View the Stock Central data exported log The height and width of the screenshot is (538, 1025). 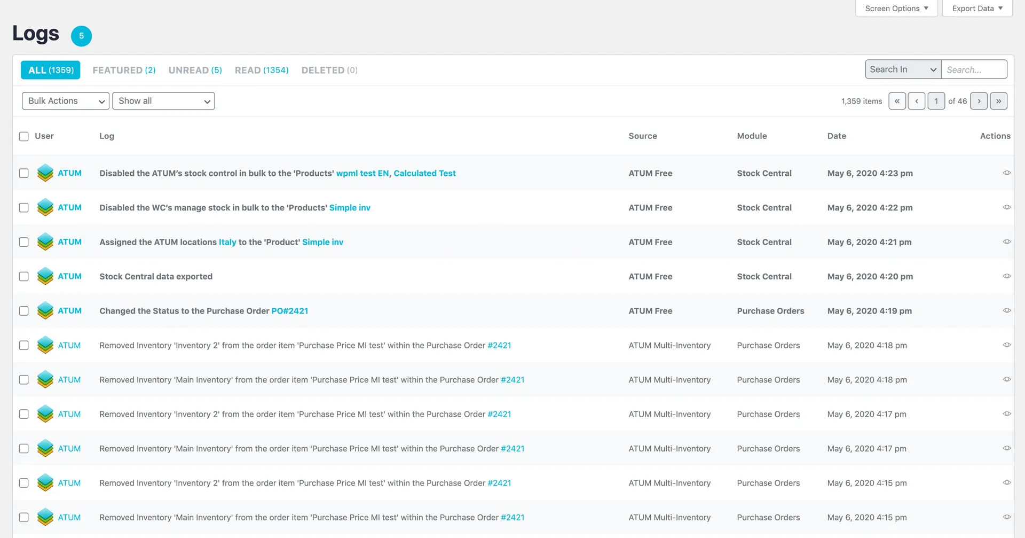point(1007,276)
